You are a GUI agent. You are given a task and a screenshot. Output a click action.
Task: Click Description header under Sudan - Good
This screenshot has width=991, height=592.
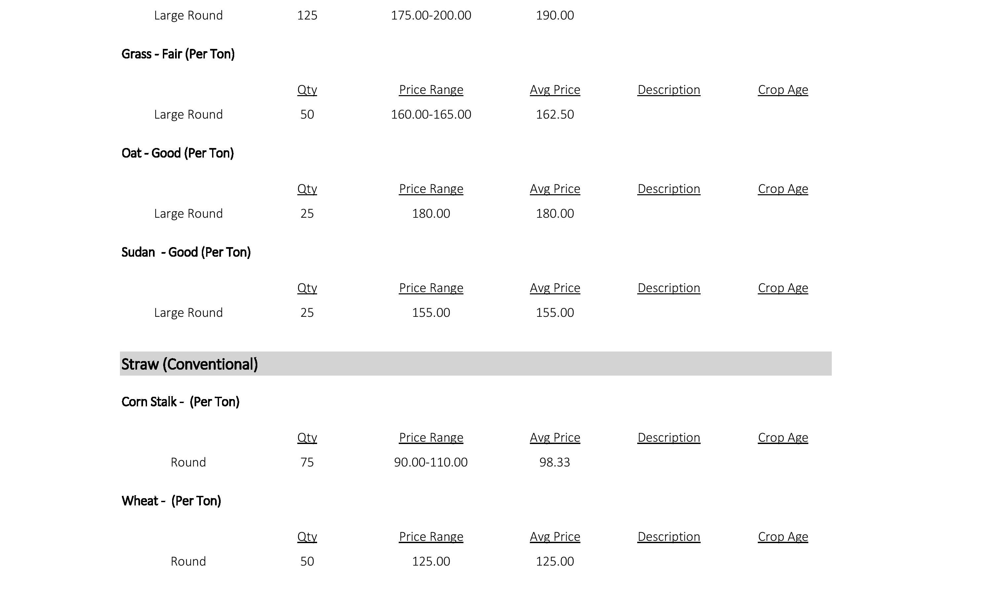(x=669, y=288)
